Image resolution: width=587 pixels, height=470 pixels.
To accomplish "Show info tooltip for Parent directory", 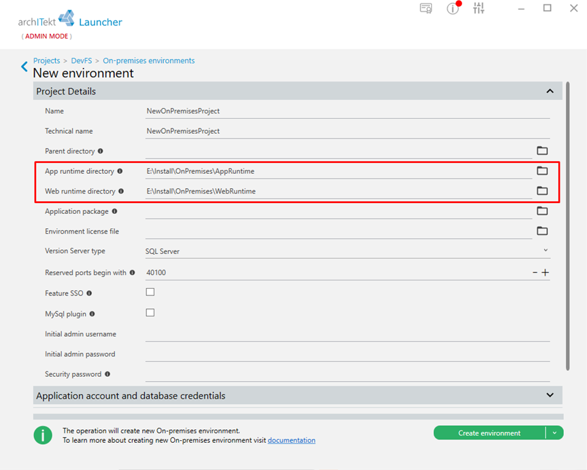I will (x=101, y=151).
